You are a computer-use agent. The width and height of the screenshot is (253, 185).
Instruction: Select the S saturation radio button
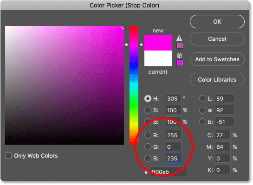[x=148, y=110]
